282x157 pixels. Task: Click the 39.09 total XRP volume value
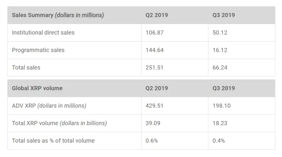(x=153, y=123)
